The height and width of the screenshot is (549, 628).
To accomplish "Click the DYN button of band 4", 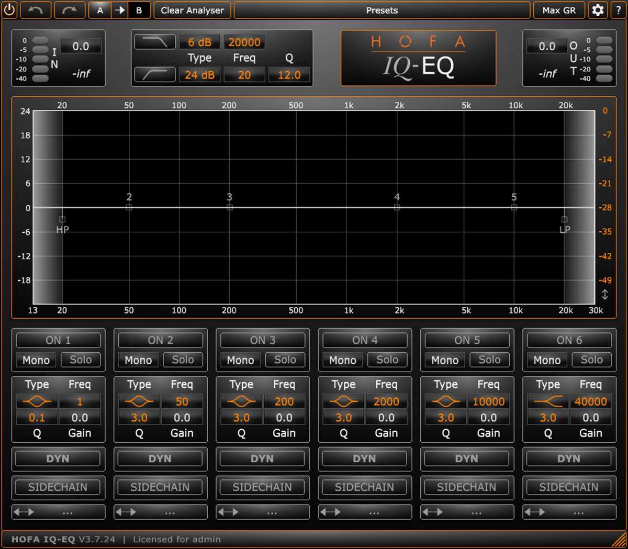I will [x=364, y=458].
